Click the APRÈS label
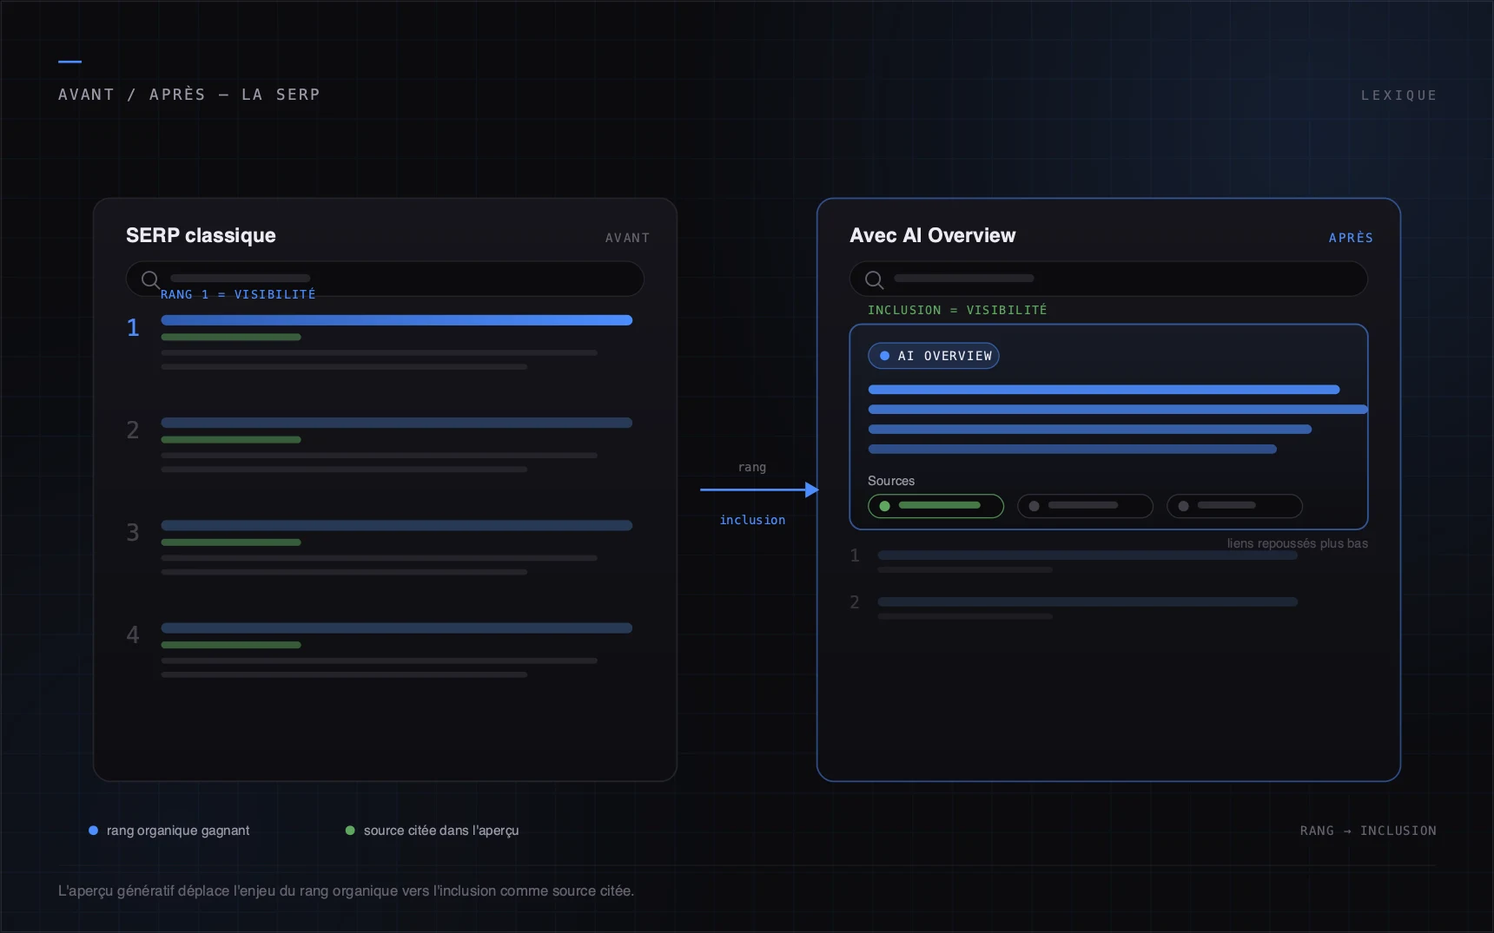 pos(1351,238)
